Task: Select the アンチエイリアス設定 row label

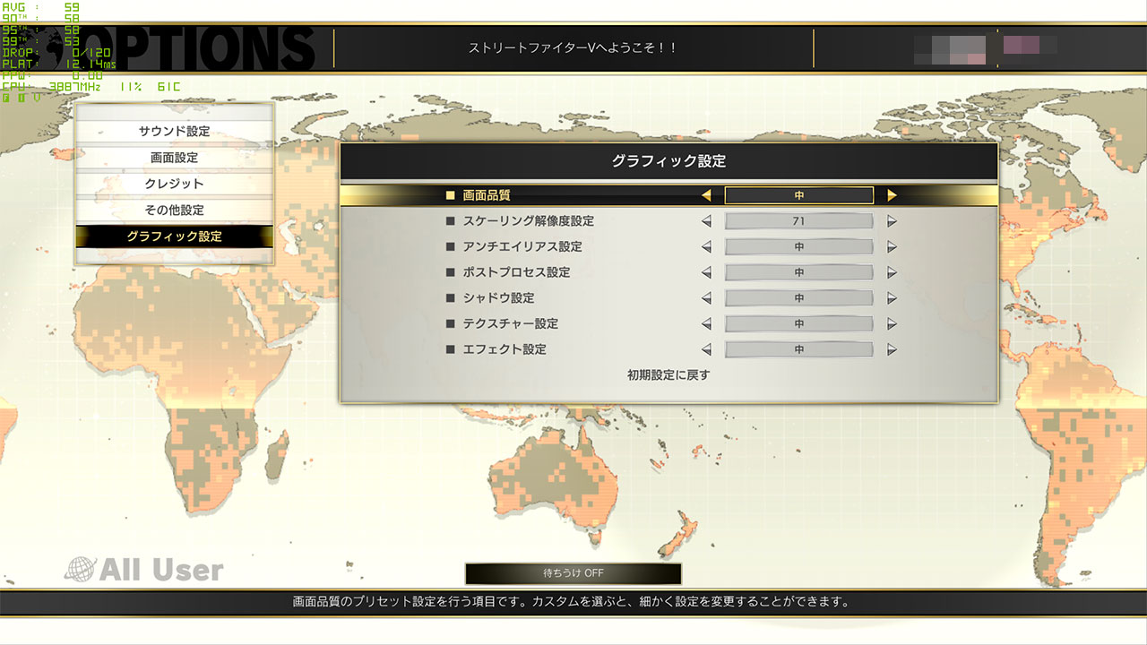Action: [522, 247]
